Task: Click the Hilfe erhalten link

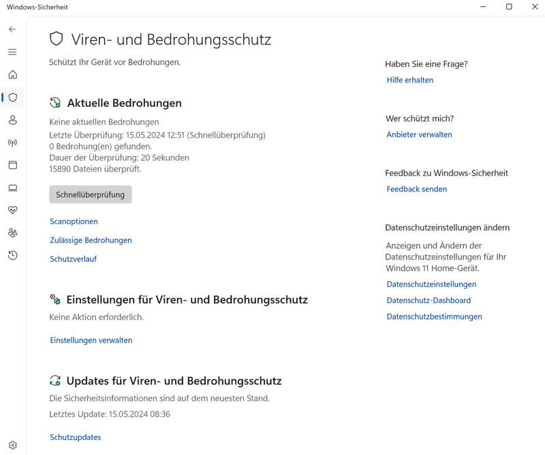Action: point(409,80)
